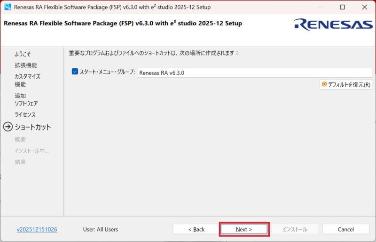Select the current ショートカット step

33,127
